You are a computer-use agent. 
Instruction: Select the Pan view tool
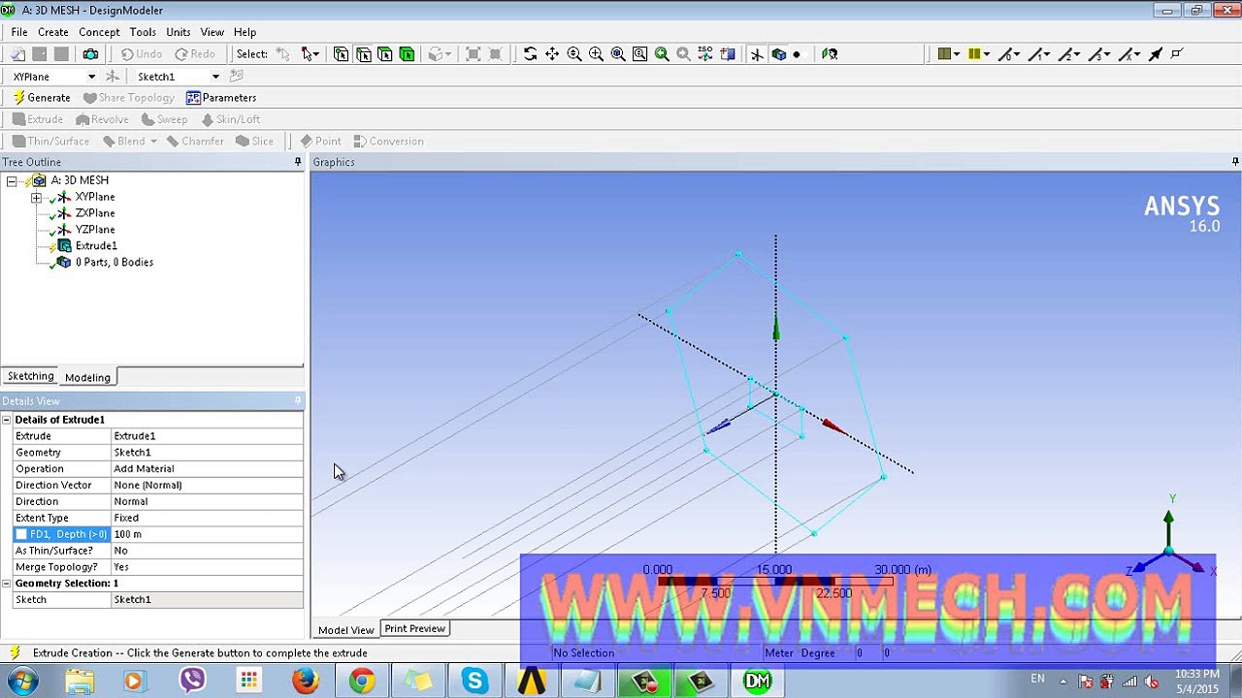pyautogui.click(x=552, y=54)
